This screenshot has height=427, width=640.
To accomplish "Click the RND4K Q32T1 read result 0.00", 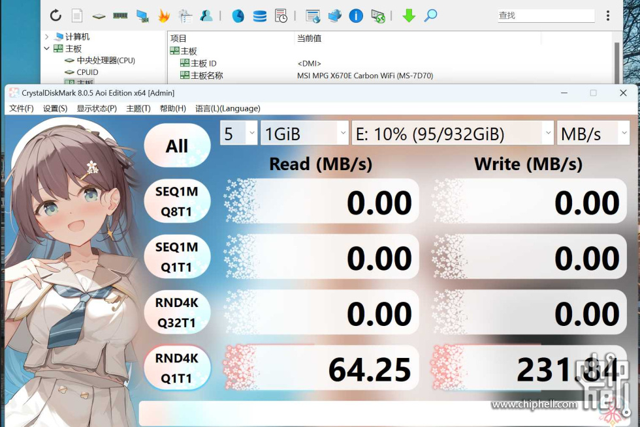I will click(x=322, y=312).
